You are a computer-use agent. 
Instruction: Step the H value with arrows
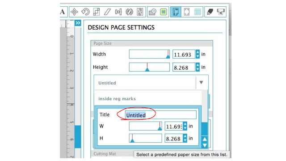click(x=185, y=138)
